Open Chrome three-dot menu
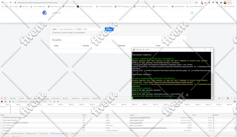This screenshot has height=137, width=237. coord(234,2)
